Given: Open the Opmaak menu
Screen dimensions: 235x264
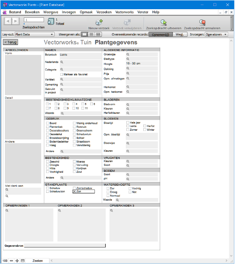Looking at the screenshot, I should pos(86,12).
